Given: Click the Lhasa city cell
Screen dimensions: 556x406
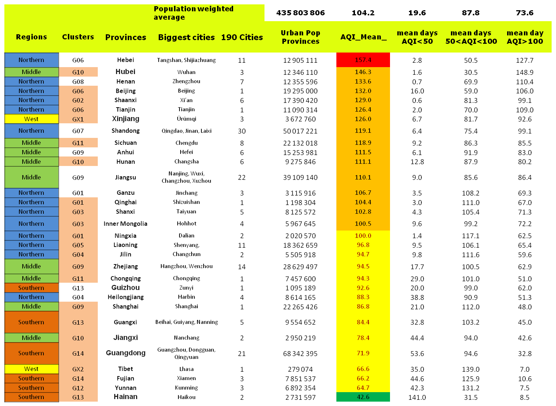Looking at the screenshot, I should tap(186, 369).
